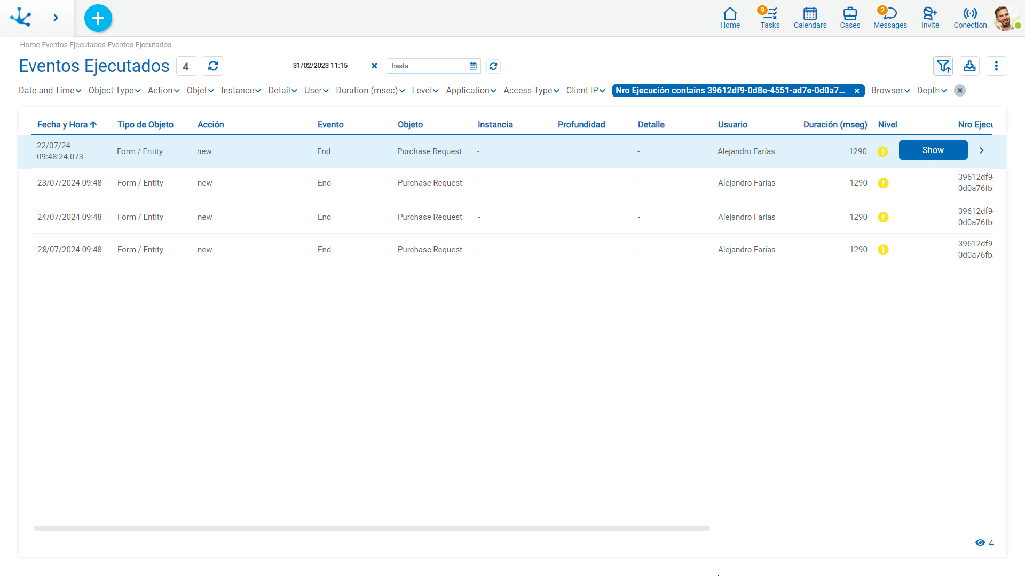The image size is (1025, 576).
Task: Click the row expander on first event
Action: [982, 150]
